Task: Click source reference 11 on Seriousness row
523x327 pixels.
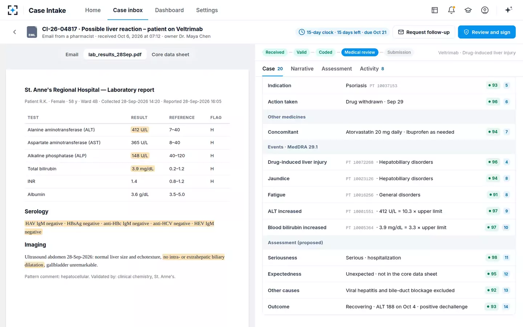Action: 506,258
